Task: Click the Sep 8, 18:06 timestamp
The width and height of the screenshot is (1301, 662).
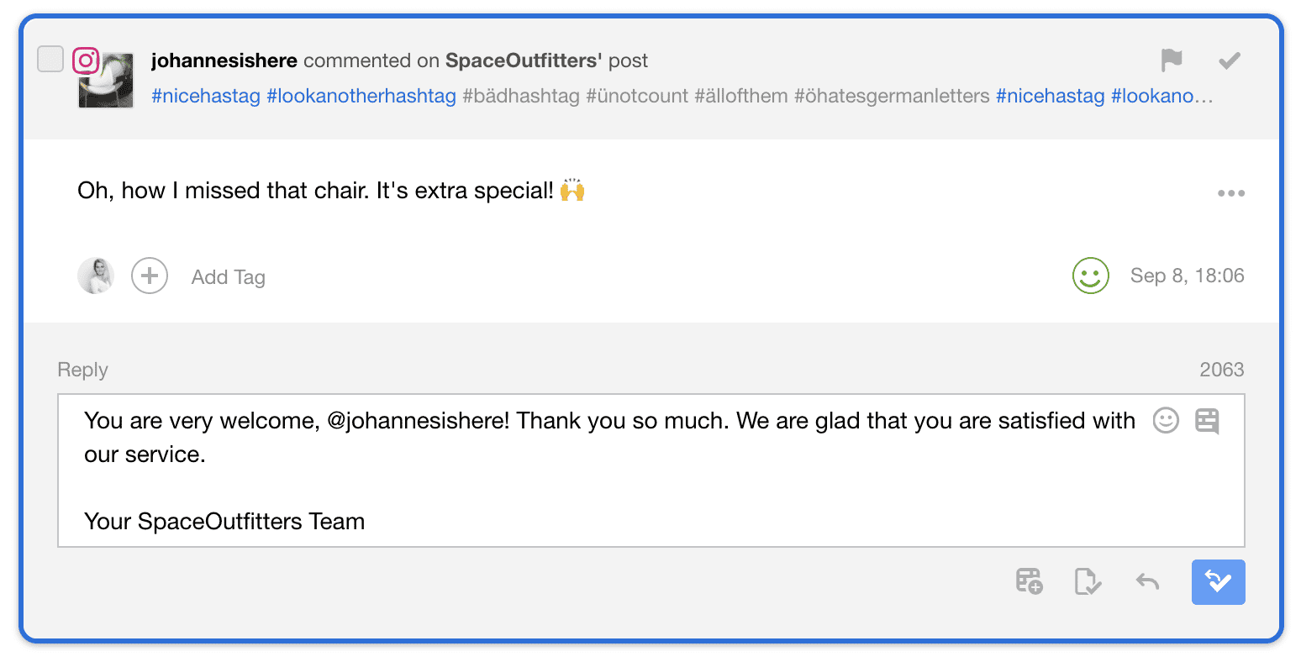Action: 1187,276
